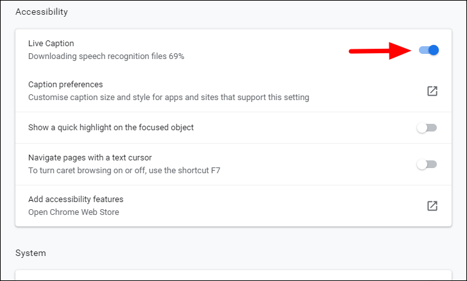Select the Live Caption row title
Viewport: 467px width, 281px height.
[51, 44]
